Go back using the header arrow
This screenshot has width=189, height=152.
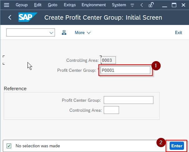pyautogui.click(x=10, y=17)
